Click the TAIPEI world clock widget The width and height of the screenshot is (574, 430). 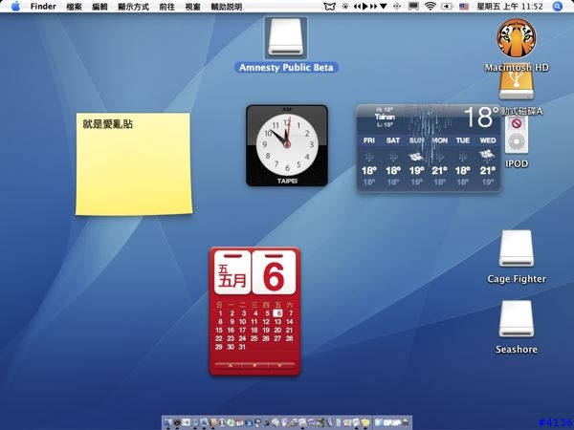click(287, 145)
